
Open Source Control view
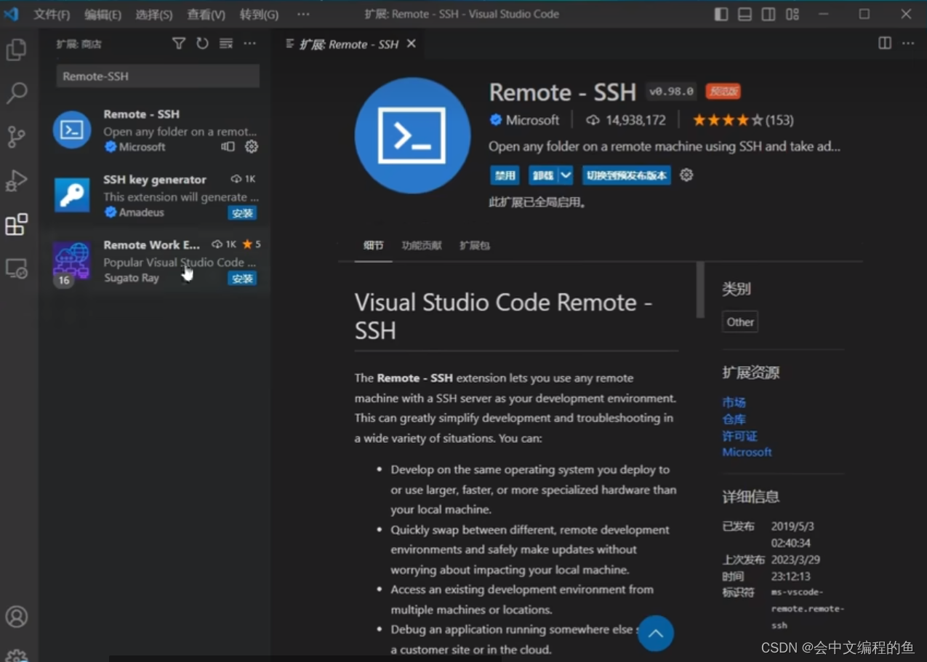(16, 136)
